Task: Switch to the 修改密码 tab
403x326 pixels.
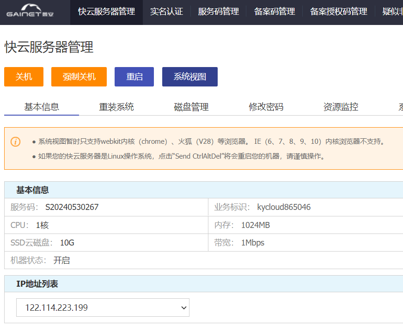Action: tap(266, 107)
